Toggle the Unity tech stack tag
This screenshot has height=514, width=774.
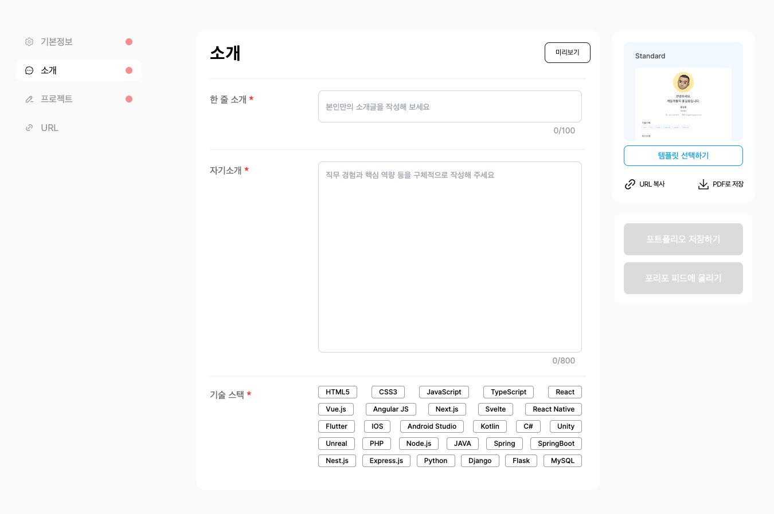(565, 426)
